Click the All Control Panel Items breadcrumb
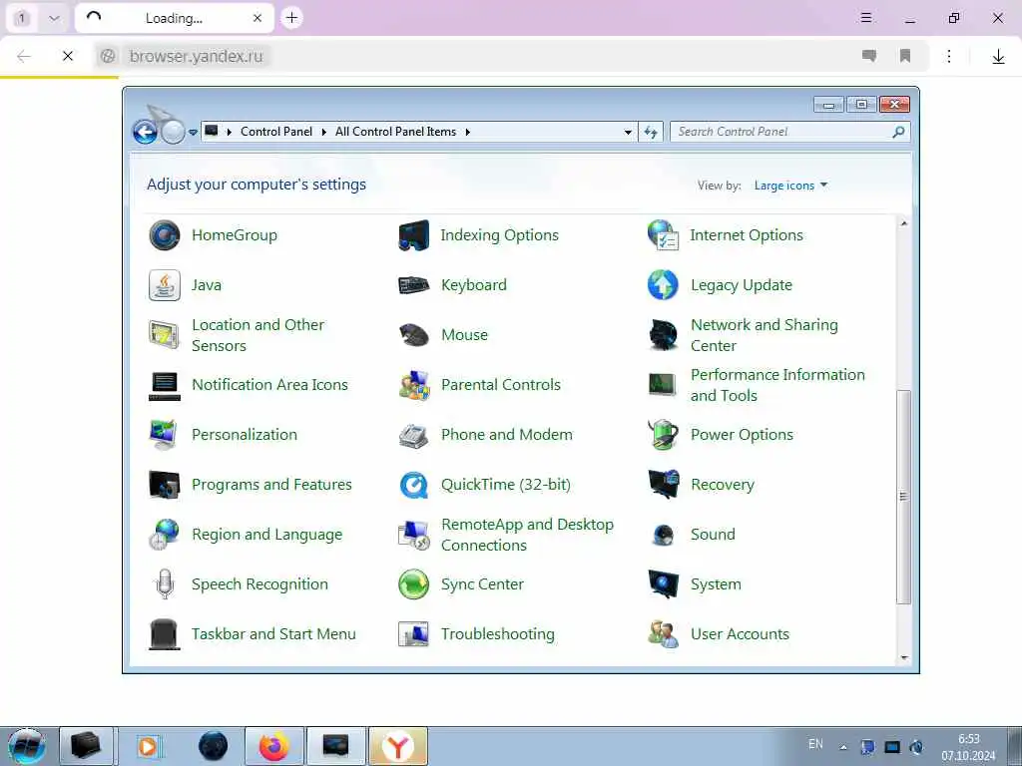Screen dimensions: 1022x766 395,132
